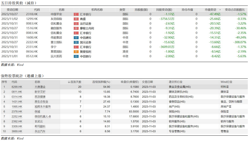Click the 零售业 Wind industry cell
The width and height of the screenshot is (248, 141).
tap(225, 131)
